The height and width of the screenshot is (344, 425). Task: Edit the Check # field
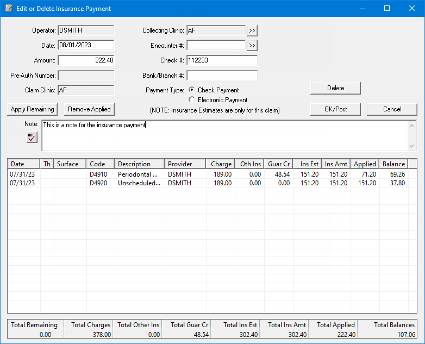pyautogui.click(x=221, y=60)
